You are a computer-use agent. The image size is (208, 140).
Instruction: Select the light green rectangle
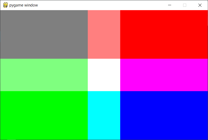(44, 75)
